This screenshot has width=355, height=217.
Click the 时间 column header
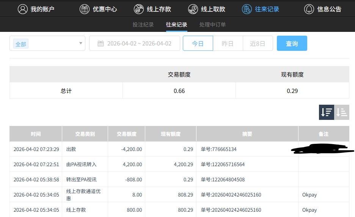[x=36, y=134]
